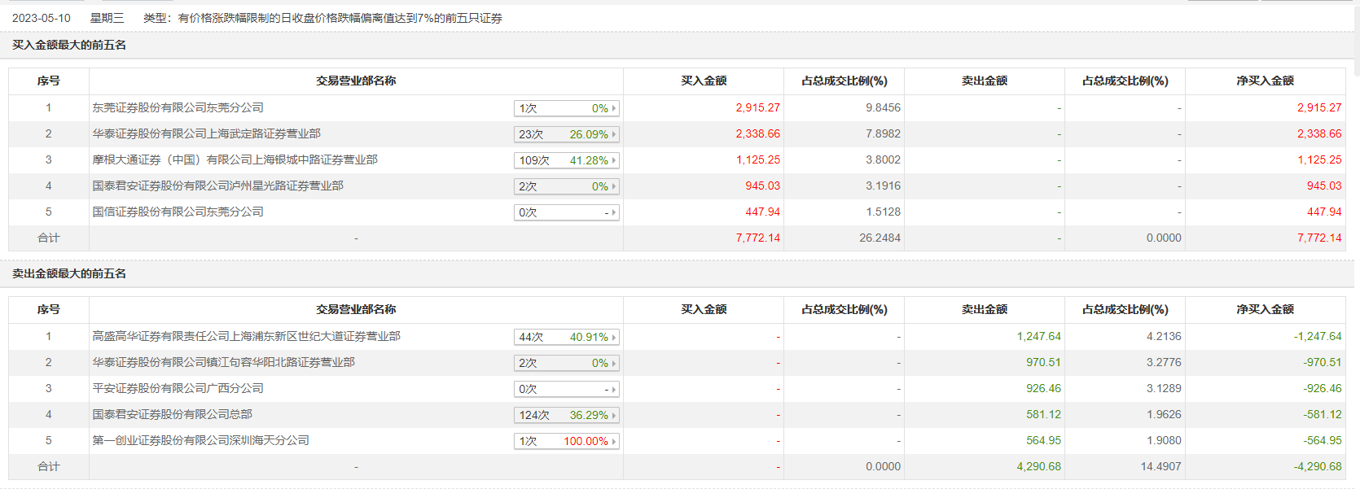The height and width of the screenshot is (489, 1360).
Task: Open 国泰君安证券泸州星光路证券营业部 link
Action: coord(217,186)
